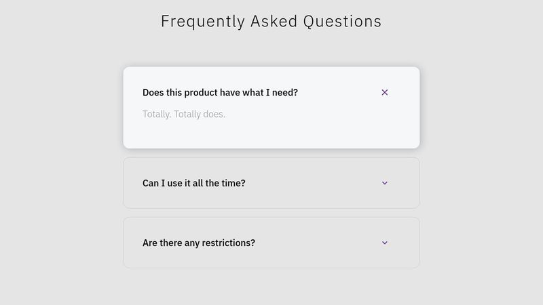This screenshot has width=543, height=305.
Task: Expand chevron beside 'Can I use it all the time?'
Action: pyautogui.click(x=384, y=183)
